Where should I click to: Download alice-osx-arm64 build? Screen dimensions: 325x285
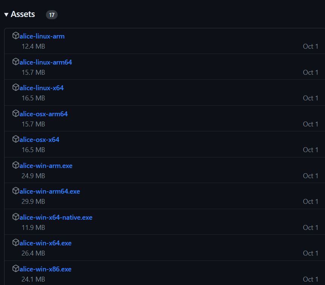point(44,114)
